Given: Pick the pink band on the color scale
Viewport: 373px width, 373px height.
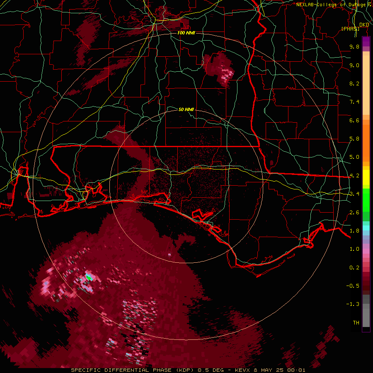Looking at the screenshot, I should pos(366,251).
